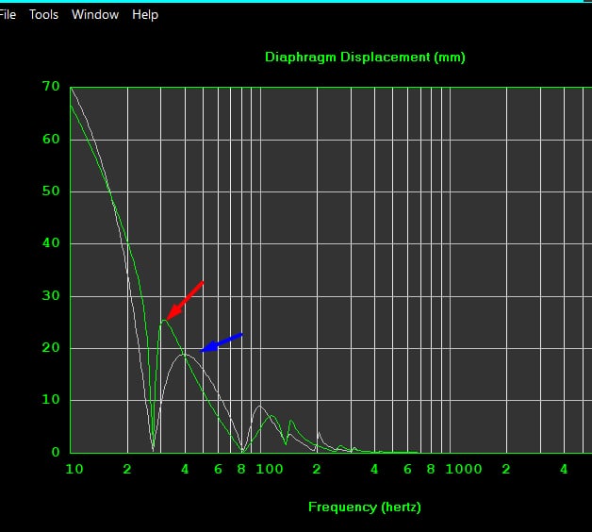This screenshot has height=532, width=592.
Task: Open the Help menu
Action: point(145,15)
